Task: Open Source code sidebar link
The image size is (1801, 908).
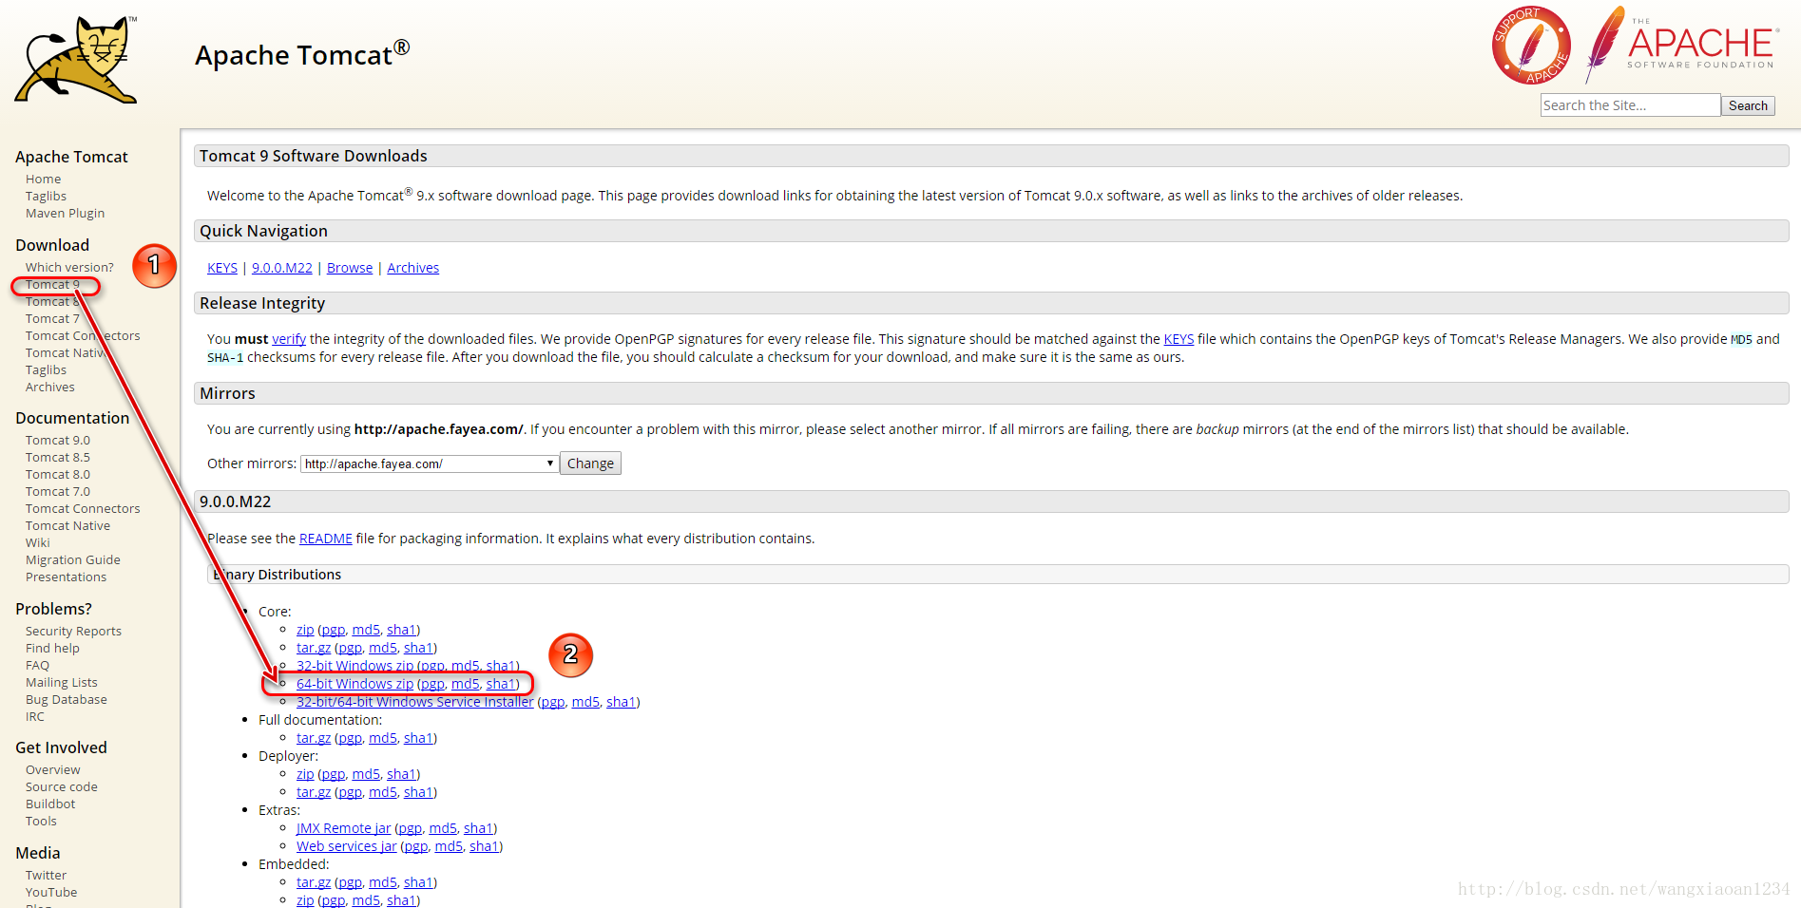Action: pyautogui.click(x=61, y=786)
